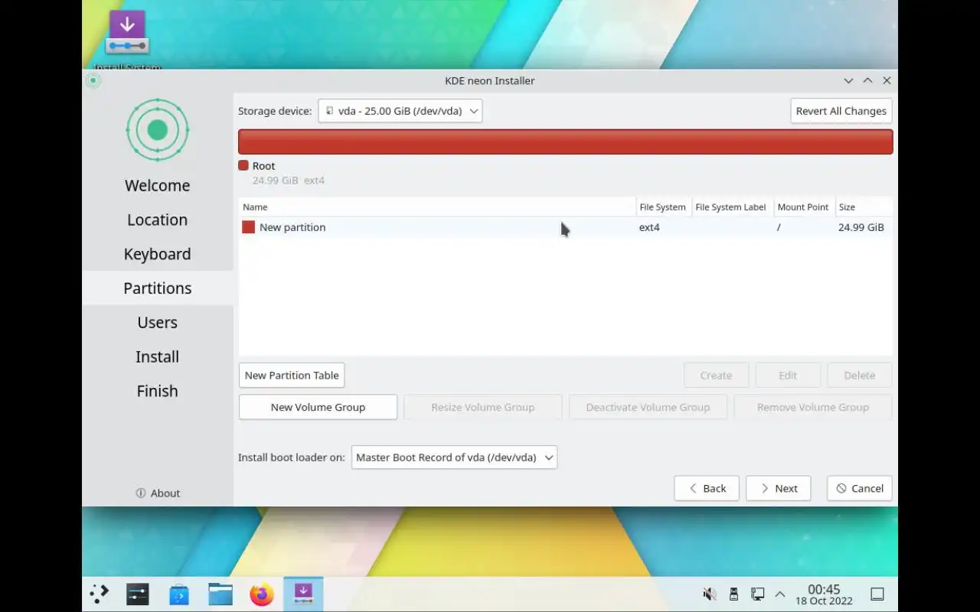Screen dimensions: 980x612
Task: Select the installer task in taskbar
Action: click(303, 594)
